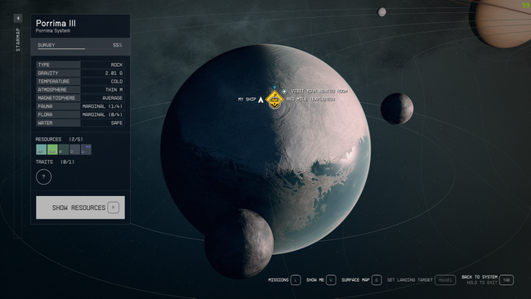Click the Porrima III planet title
The width and height of the screenshot is (531, 299).
coord(56,23)
